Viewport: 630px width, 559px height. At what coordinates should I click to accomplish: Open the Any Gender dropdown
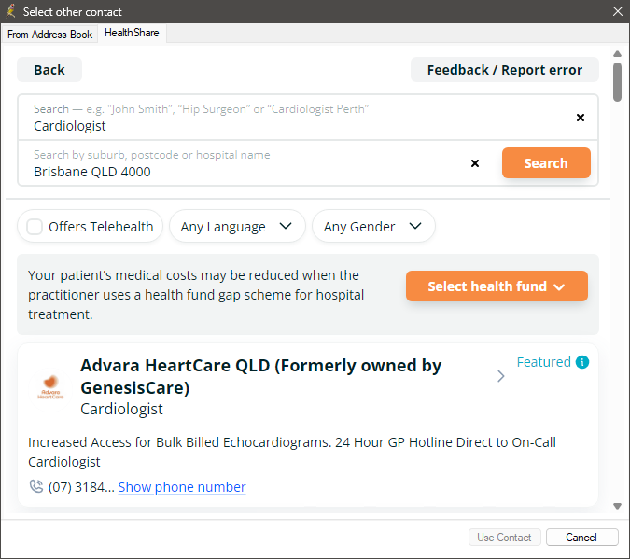[373, 226]
